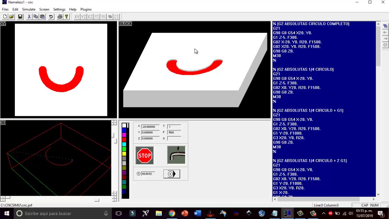Pick the cyan color swatch
The image size is (389, 219).
(124, 144)
